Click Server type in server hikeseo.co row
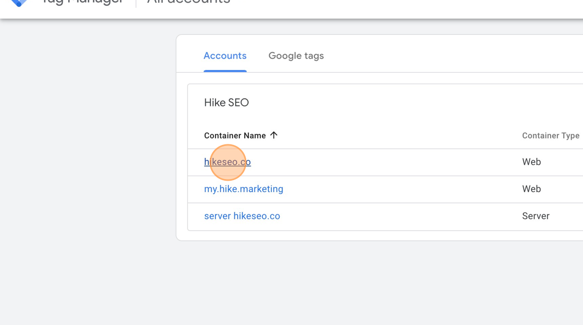 (536, 216)
